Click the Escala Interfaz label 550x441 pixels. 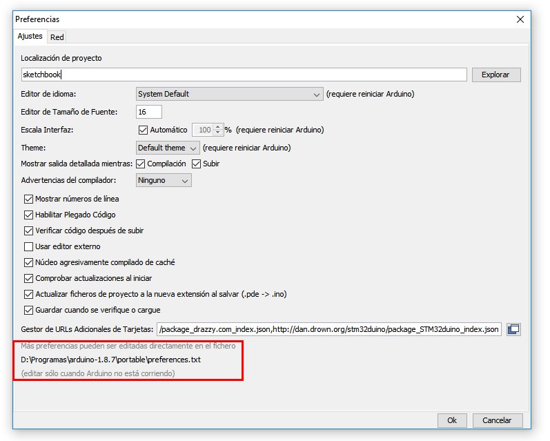point(47,130)
